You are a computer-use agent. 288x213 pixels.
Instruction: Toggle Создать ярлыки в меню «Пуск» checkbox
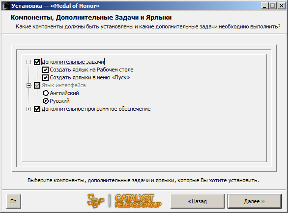[45, 77]
